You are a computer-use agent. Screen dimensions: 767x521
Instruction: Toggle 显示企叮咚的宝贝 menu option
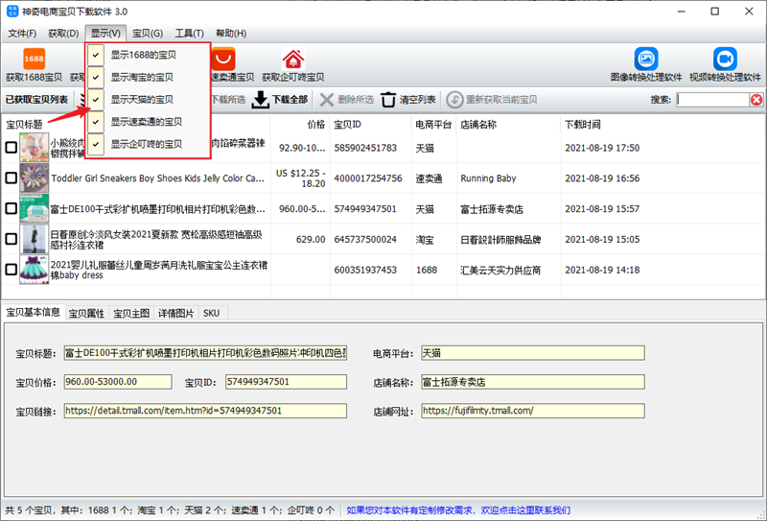pos(147,144)
